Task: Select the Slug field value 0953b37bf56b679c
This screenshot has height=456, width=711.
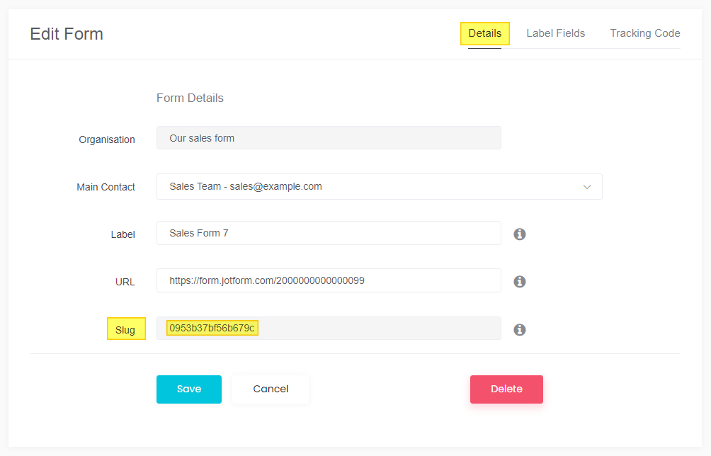Action: coord(212,328)
